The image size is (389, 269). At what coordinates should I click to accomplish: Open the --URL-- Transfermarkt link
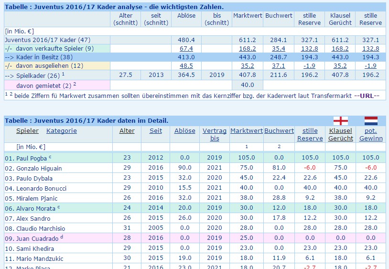pos(367,96)
